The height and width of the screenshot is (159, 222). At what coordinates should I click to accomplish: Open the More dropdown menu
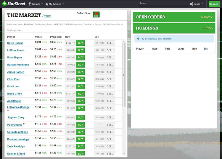tap(196, 4)
